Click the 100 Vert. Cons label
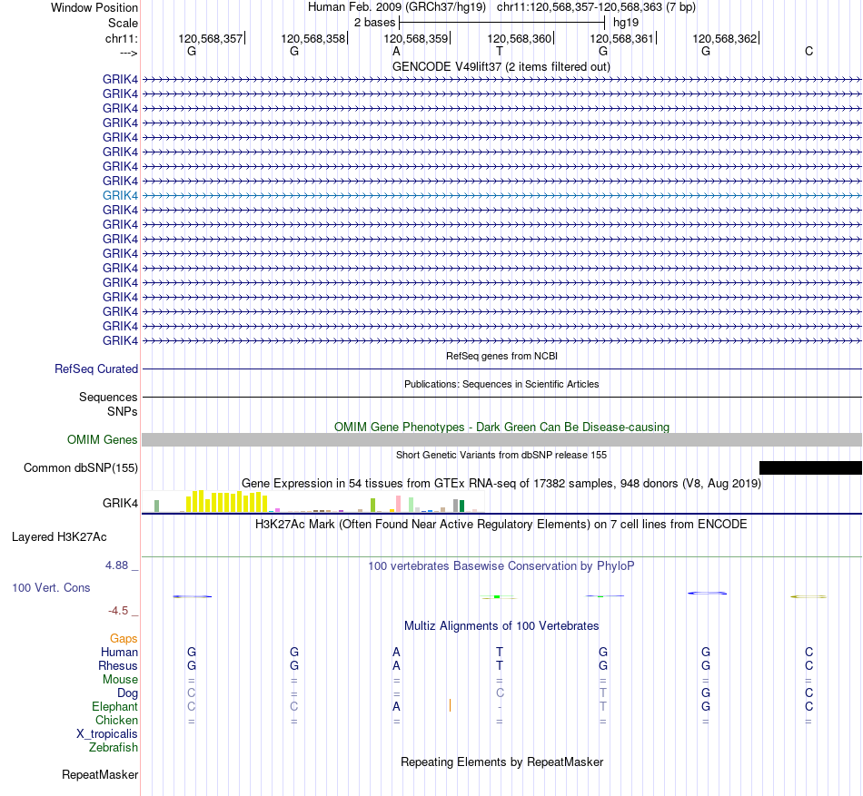The width and height of the screenshot is (863, 796). point(51,587)
